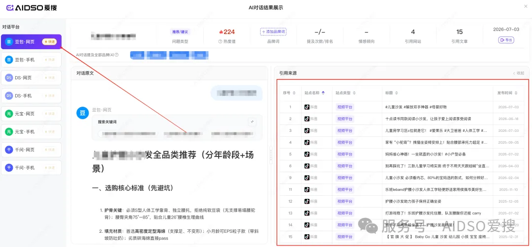Click the 快速 badge on 元宝·网页
Screen dimensions: 532x247
(50, 114)
